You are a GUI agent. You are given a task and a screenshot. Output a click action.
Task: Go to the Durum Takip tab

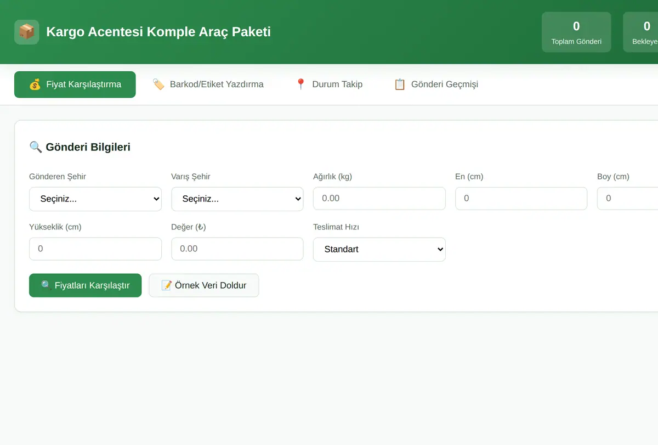pyautogui.click(x=329, y=85)
